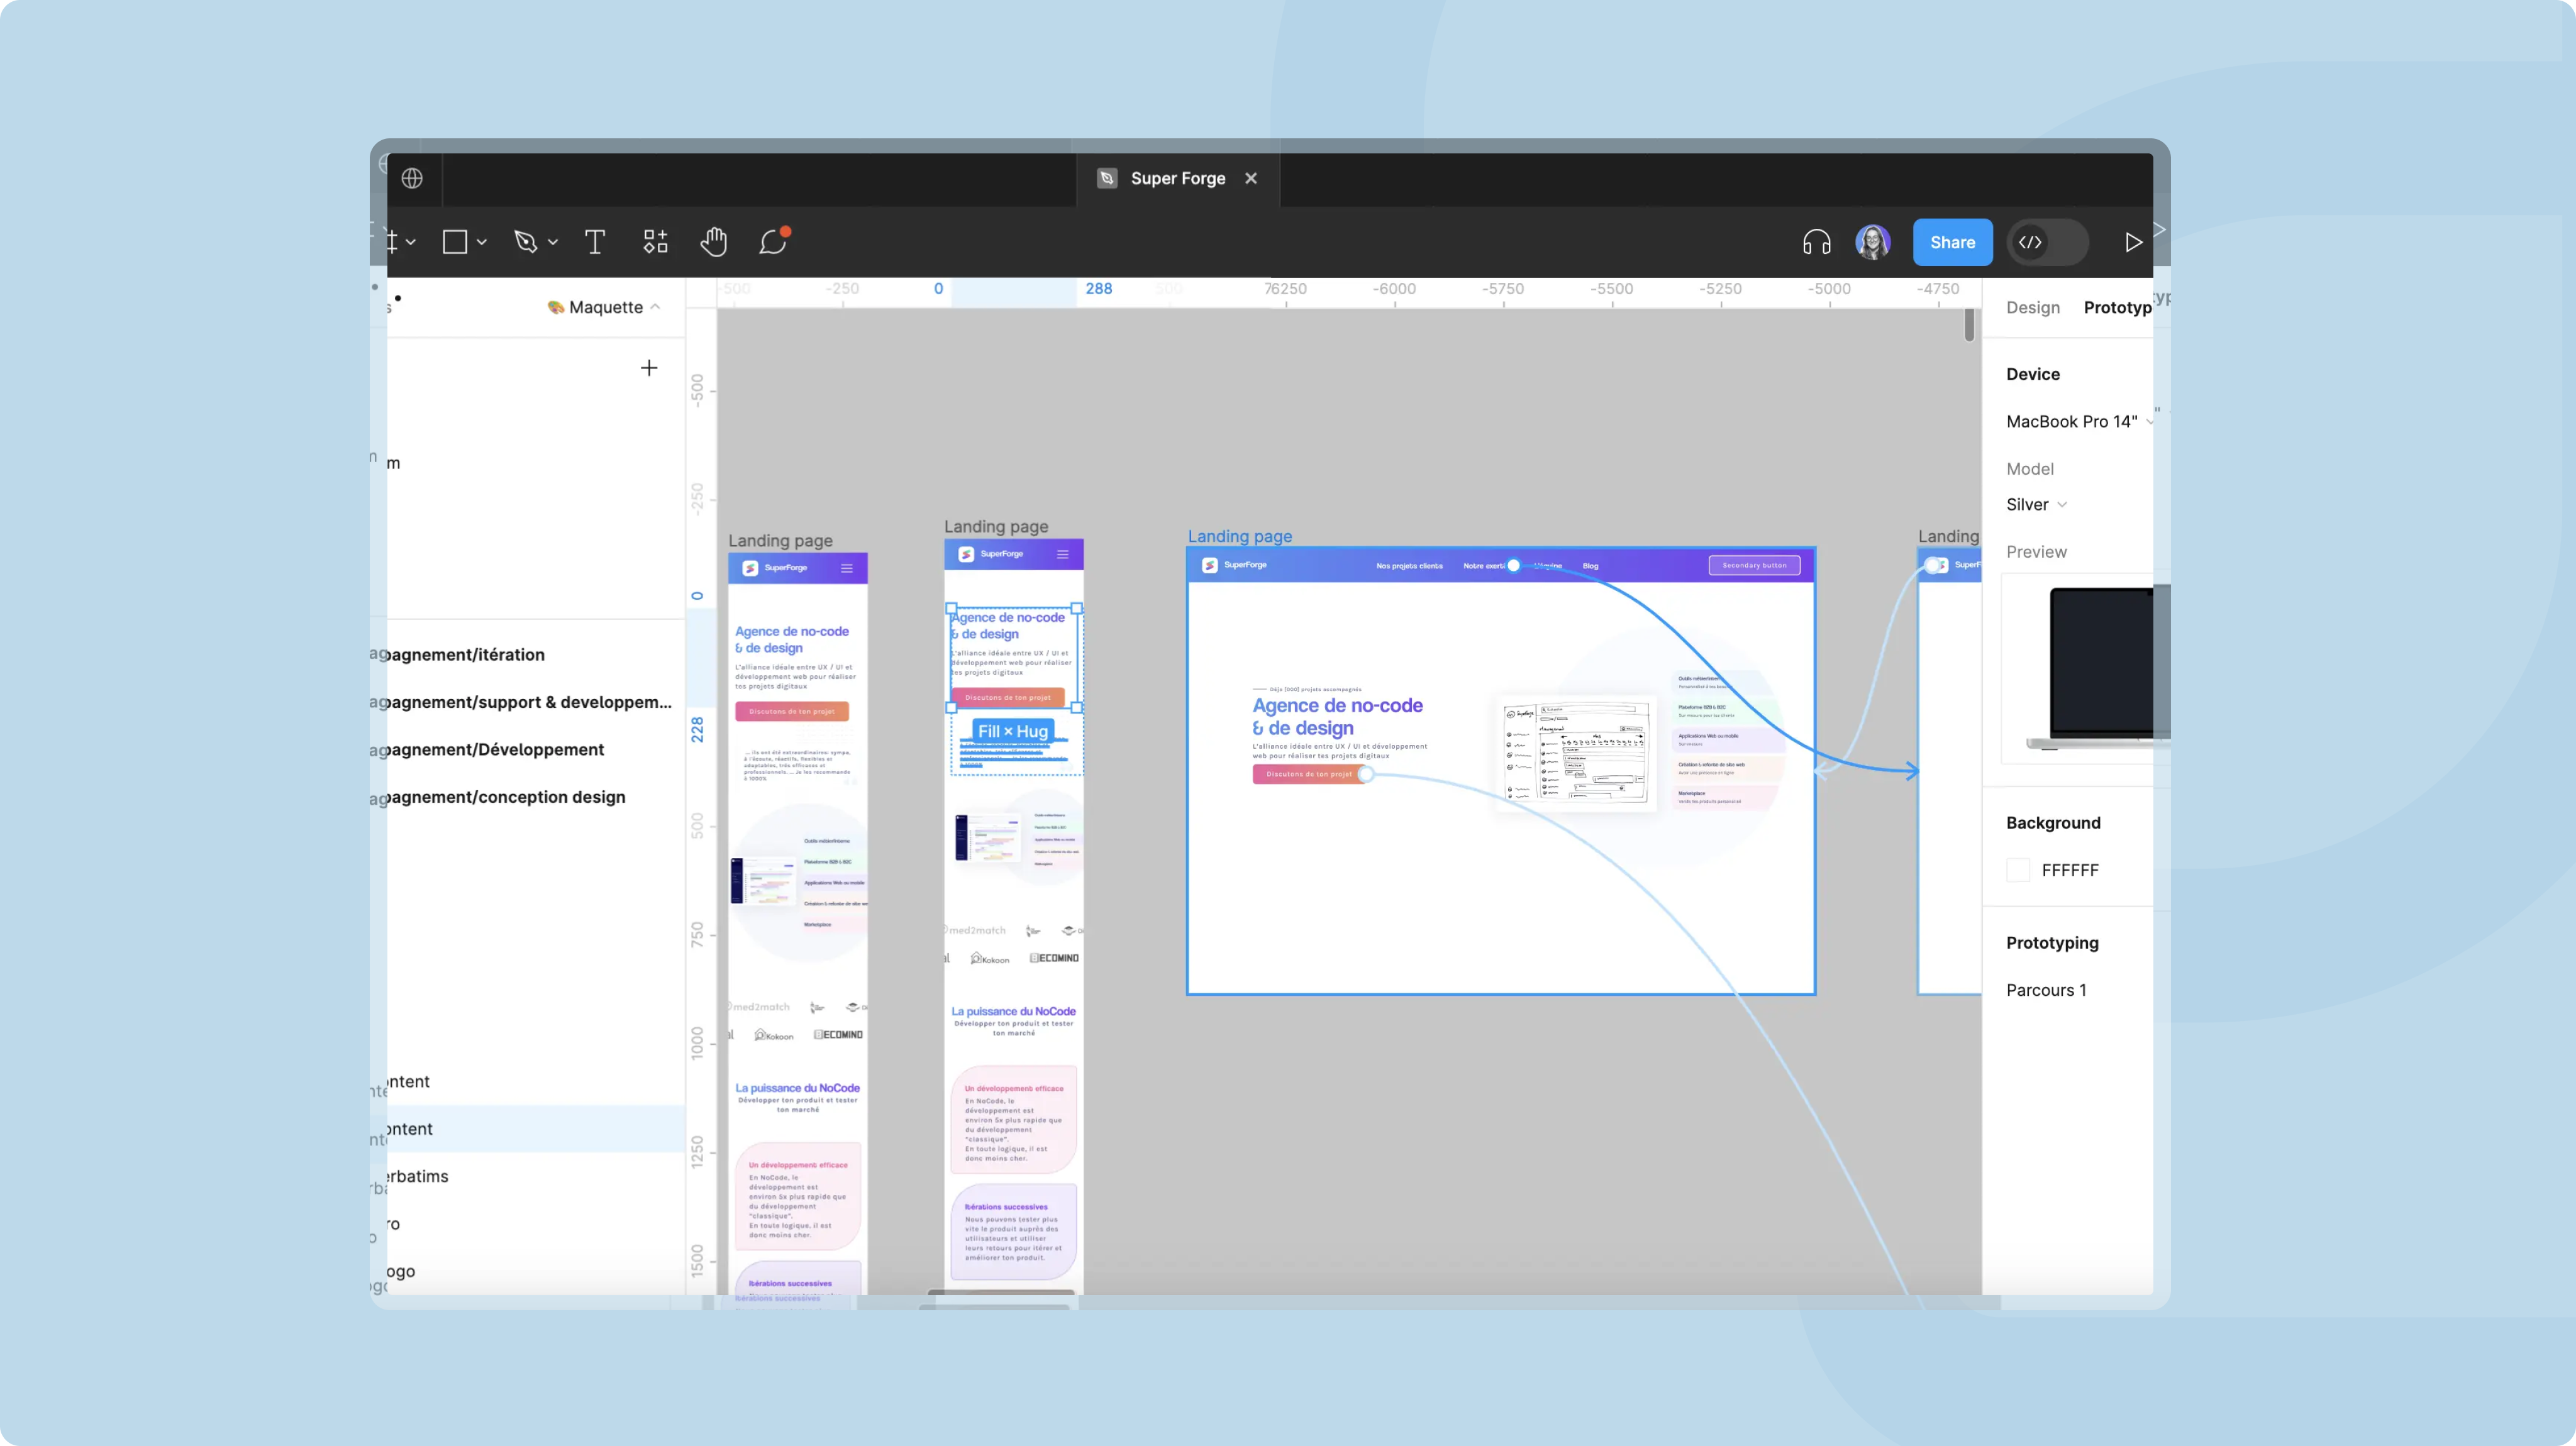Open the Comments tool
This screenshot has width=2576, height=1446.
pyautogui.click(x=773, y=242)
